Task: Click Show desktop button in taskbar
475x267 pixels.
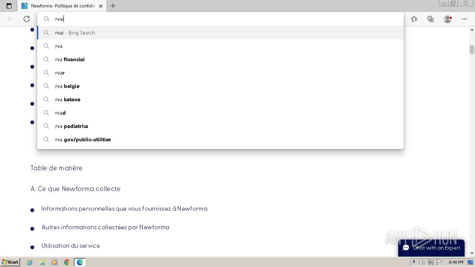Action: 471,262
